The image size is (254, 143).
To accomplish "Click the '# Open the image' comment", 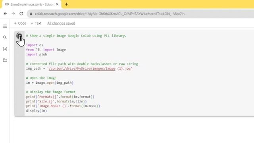I will [x=41, y=78].
